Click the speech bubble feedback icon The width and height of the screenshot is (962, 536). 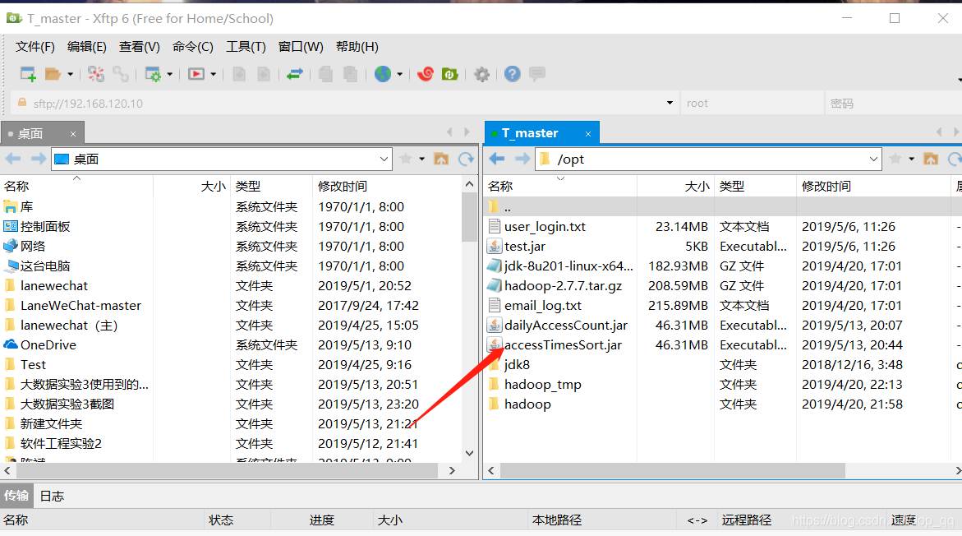click(537, 74)
